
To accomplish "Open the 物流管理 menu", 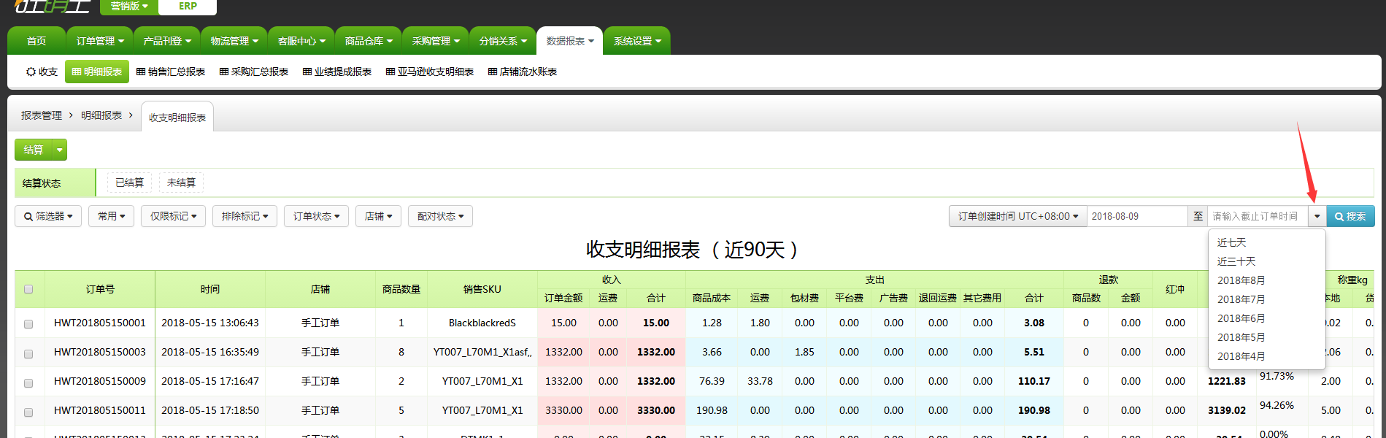I will (x=234, y=41).
